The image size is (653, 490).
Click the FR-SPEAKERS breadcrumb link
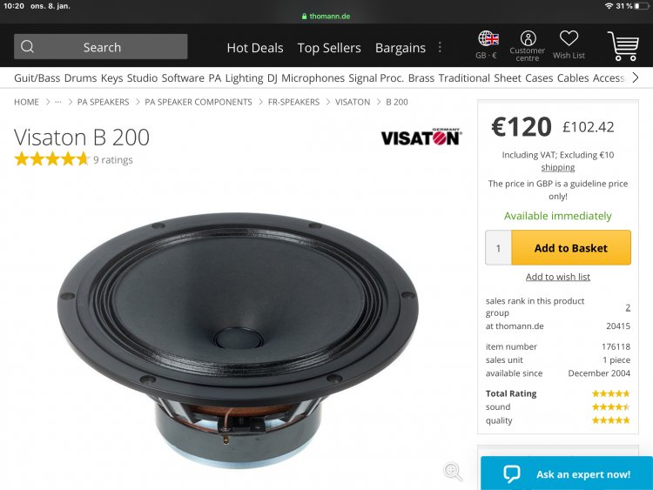pos(293,102)
